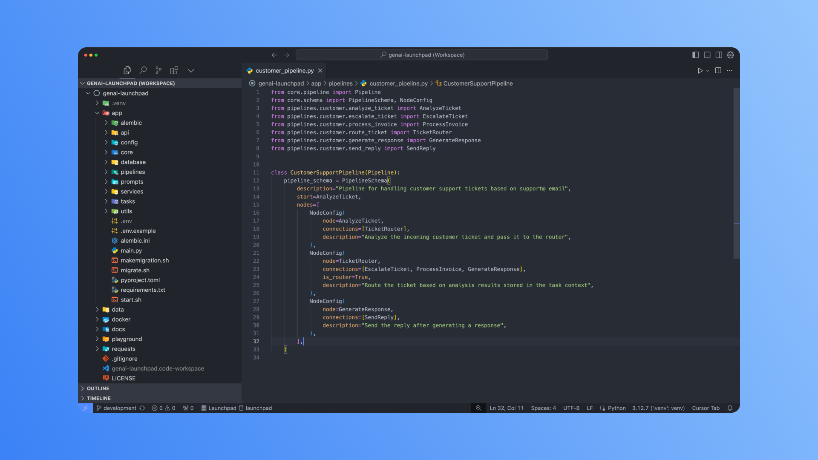Toggle the primary side bar visibility
This screenshot has width=818, height=460.
[695, 55]
